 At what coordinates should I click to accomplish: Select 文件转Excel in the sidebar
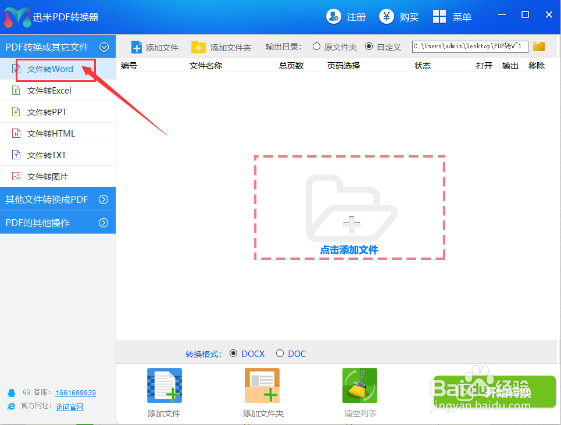point(49,90)
